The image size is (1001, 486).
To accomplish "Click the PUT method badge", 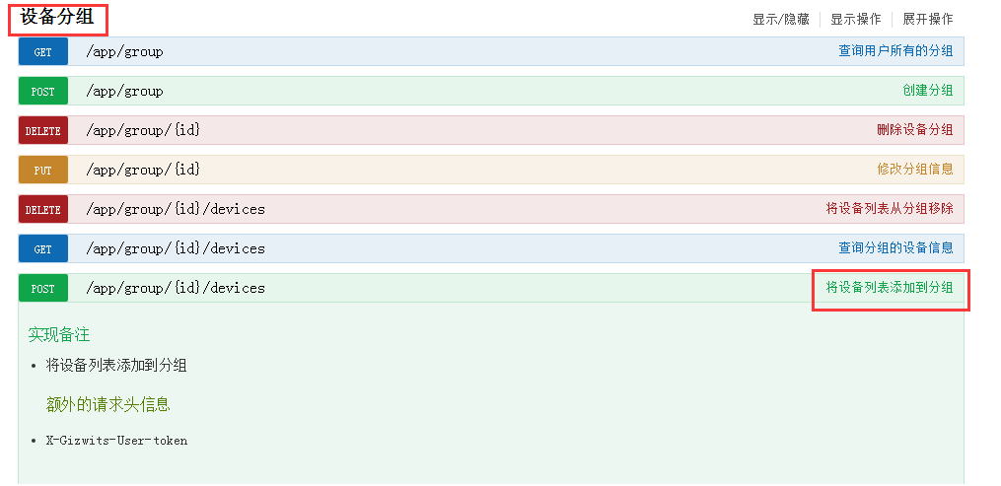I will [42, 171].
